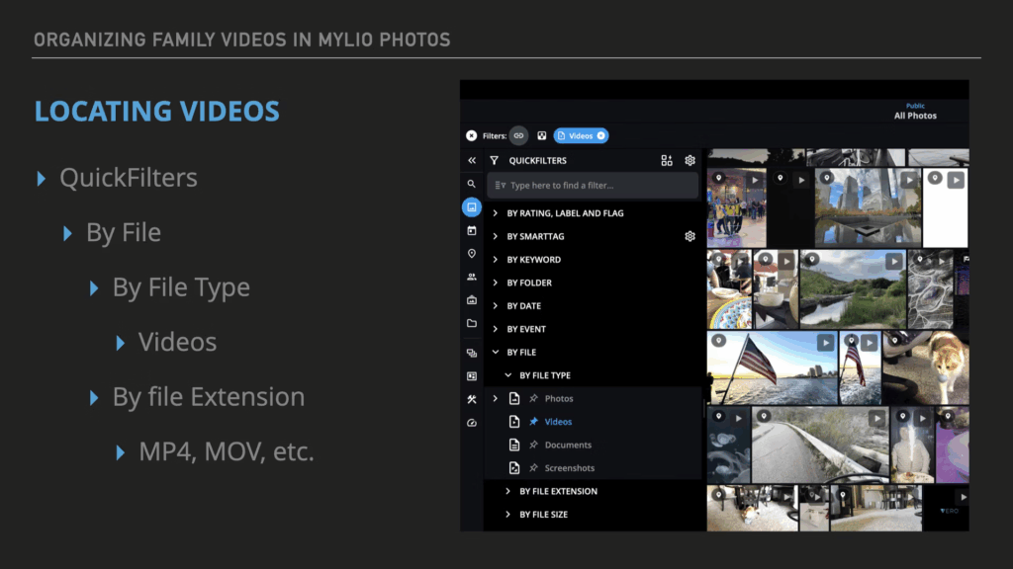This screenshot has width=1013, height=569.
Task: Open the Calendar view in sidebar
Action: [472, 230]
